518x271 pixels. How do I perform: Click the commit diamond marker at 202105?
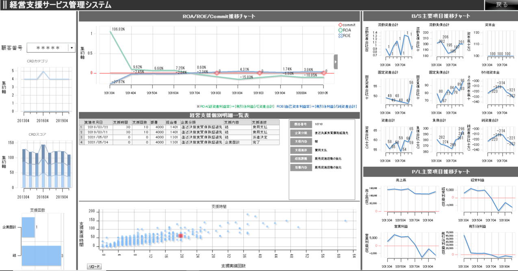pos(324,73)
